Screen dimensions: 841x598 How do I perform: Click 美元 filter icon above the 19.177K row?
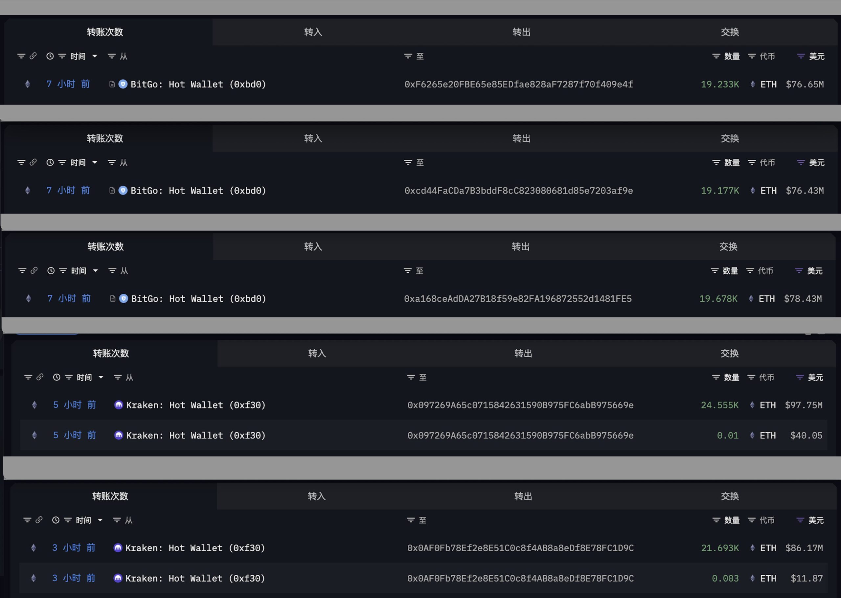pos(801,163)
